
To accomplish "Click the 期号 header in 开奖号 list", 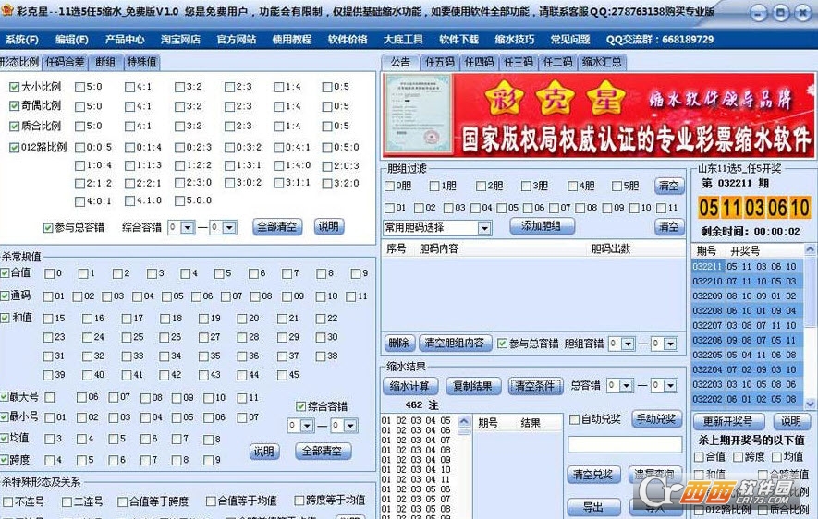I will pyautogui.click(x=706, y=251).
